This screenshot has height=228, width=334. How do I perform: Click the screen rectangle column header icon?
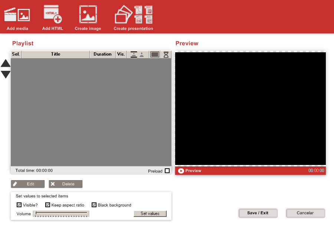[x=155, y=54]
